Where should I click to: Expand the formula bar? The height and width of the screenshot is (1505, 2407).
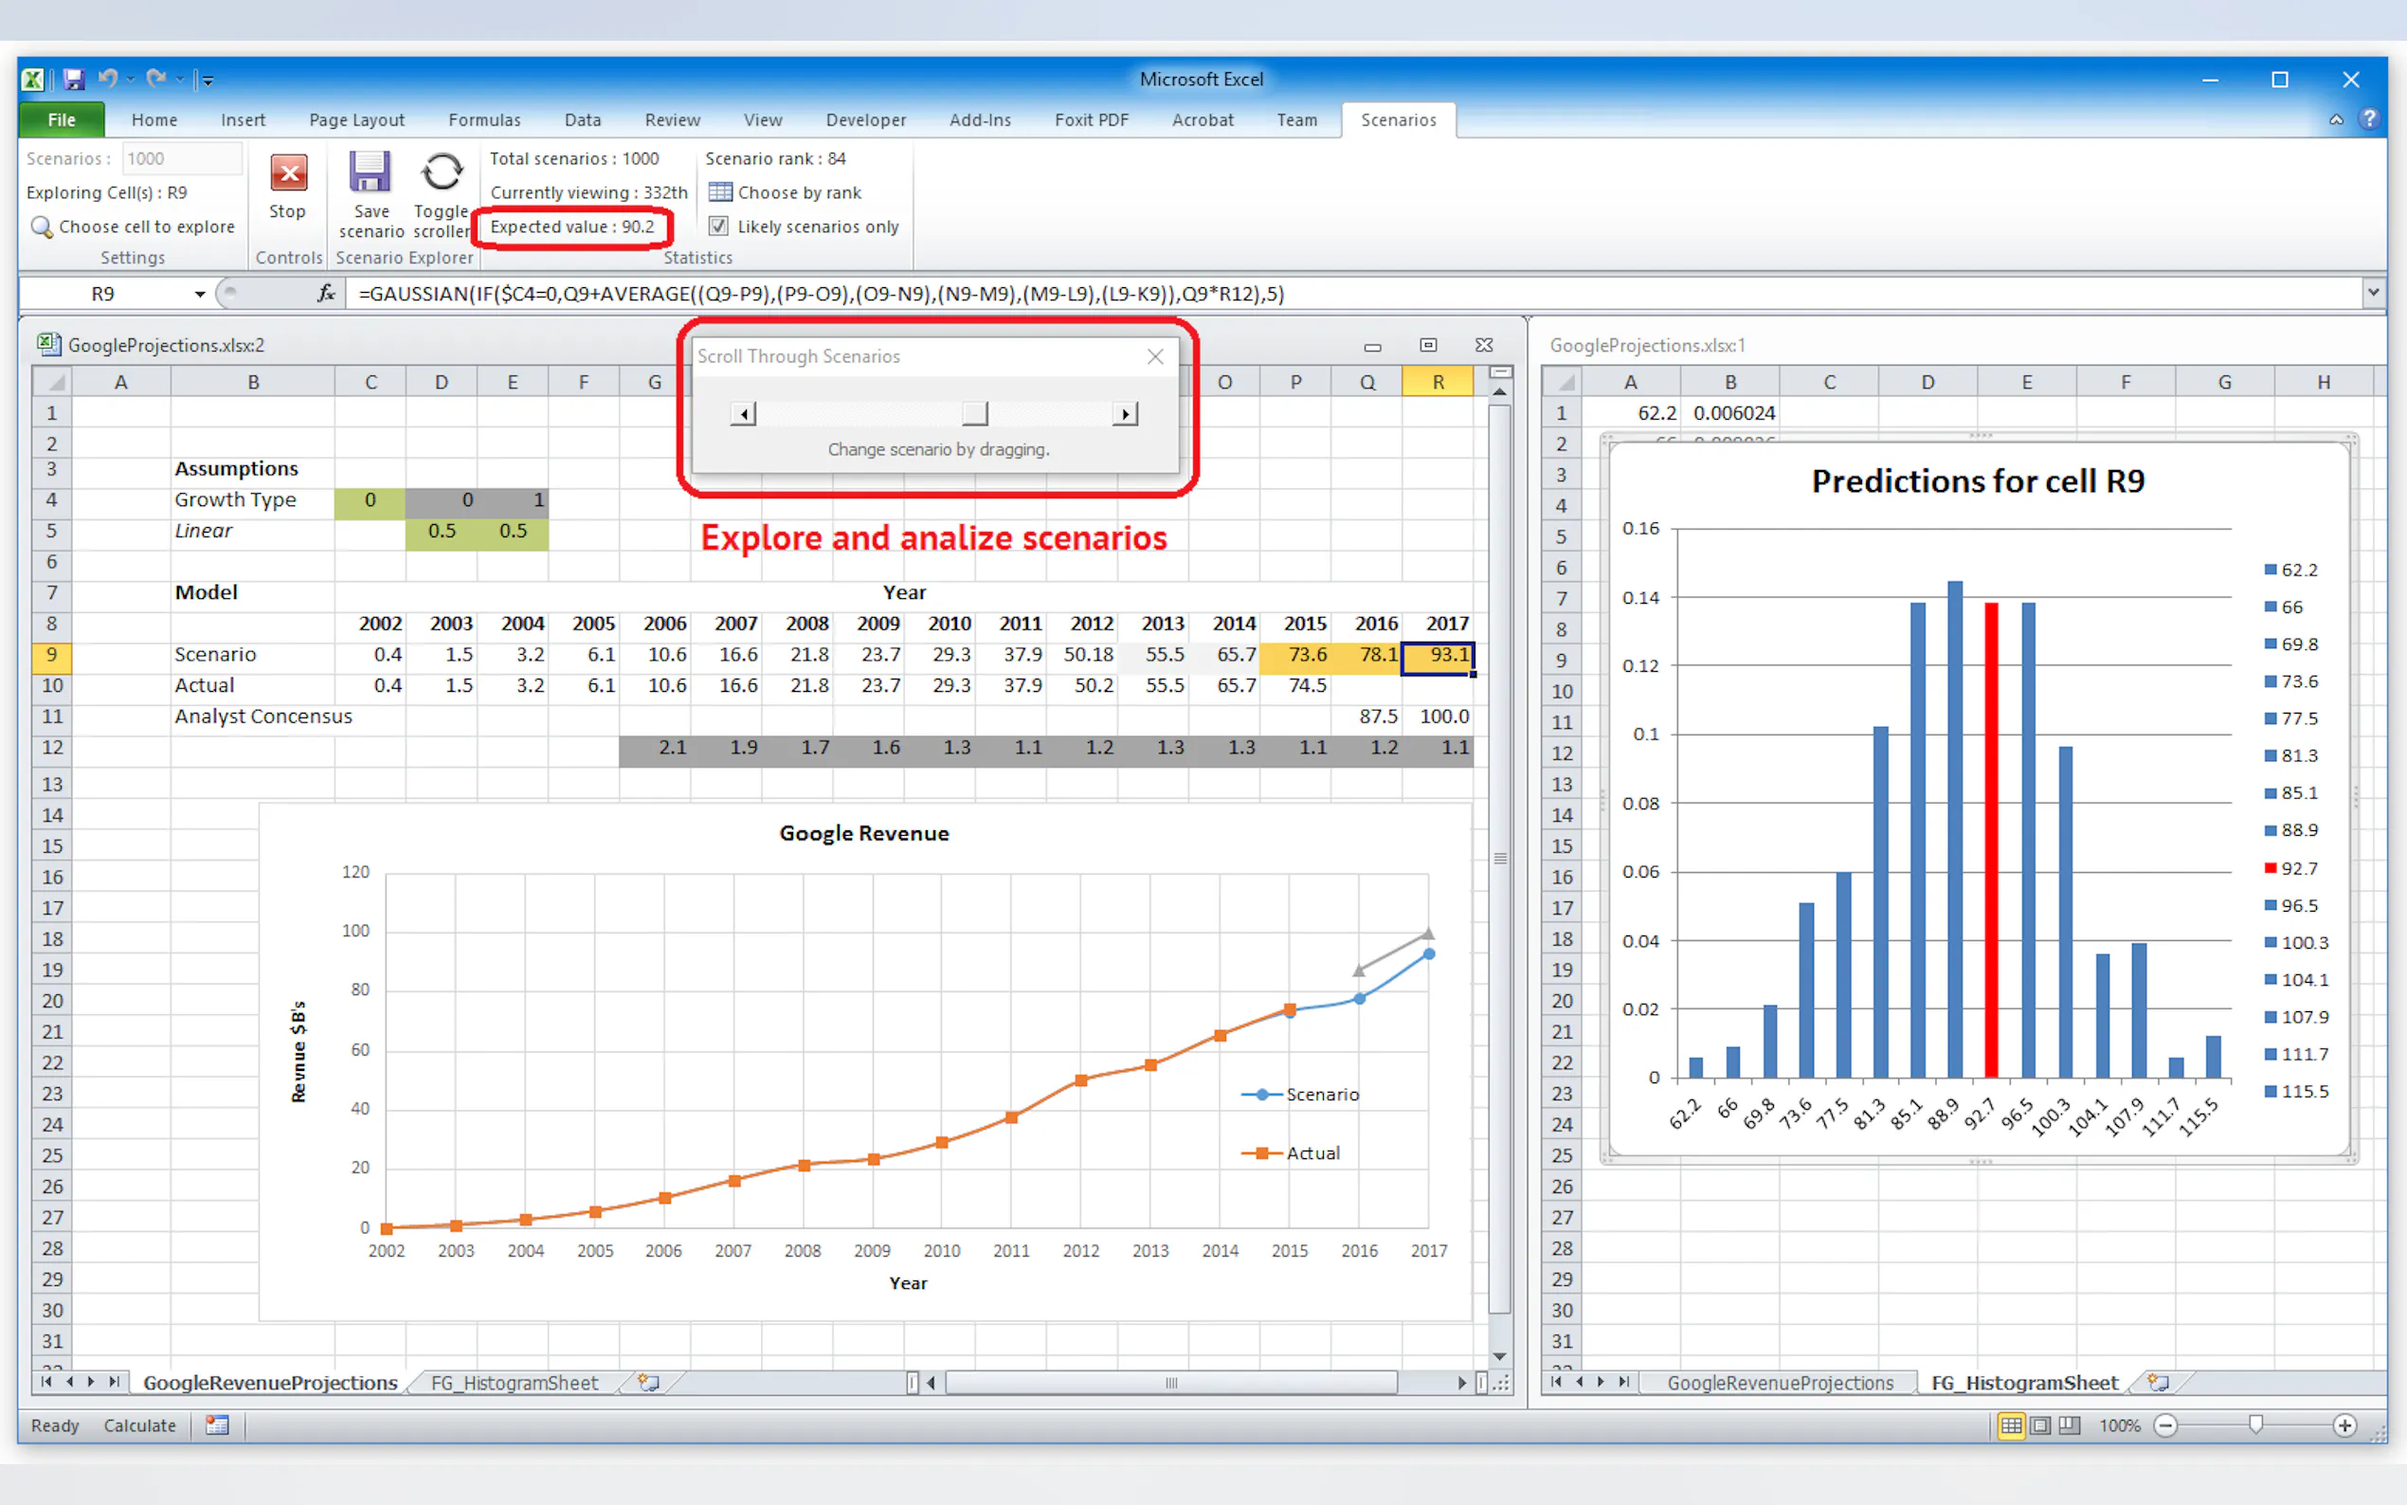(2373, 293)
